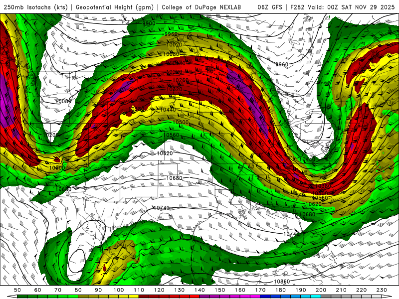Click the 9900 height contour label

tap(149, 23)
